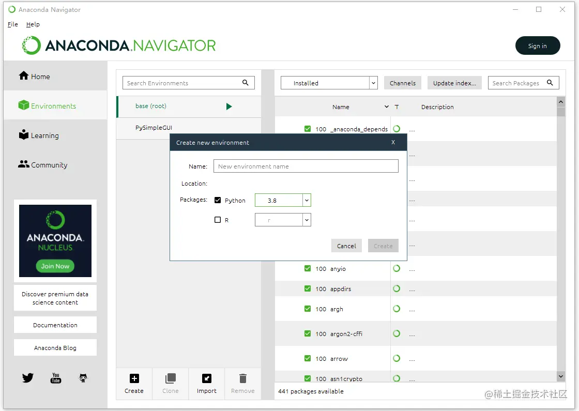Click the type circle icon for anyio
This screenshot has width=579, height=411.
(x=397, y=268)
